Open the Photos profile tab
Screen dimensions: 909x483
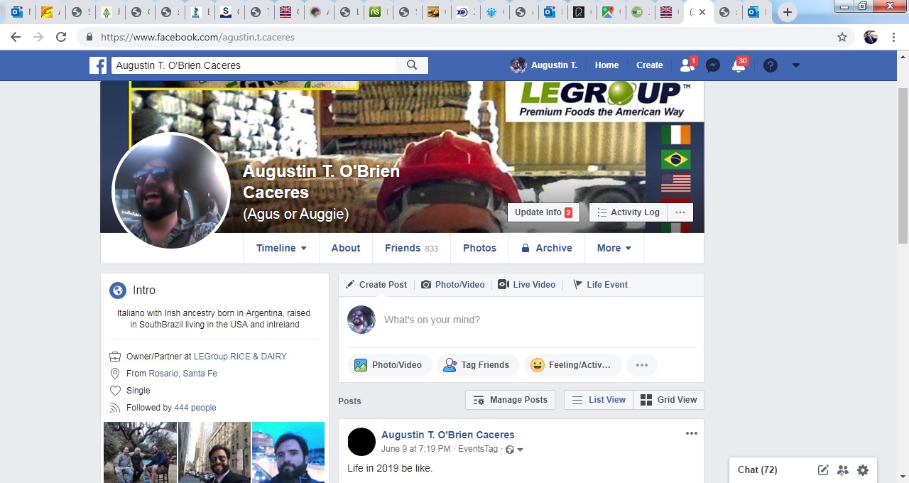[x=480, y=248]
